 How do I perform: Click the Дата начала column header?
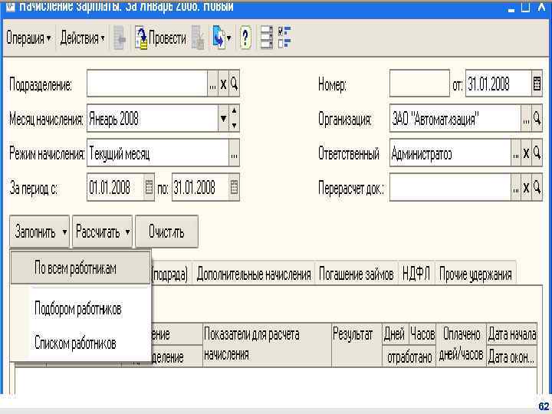512,334
